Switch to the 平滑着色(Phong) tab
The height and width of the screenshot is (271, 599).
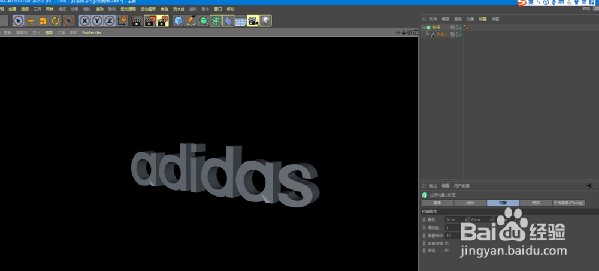coord(569,203)
